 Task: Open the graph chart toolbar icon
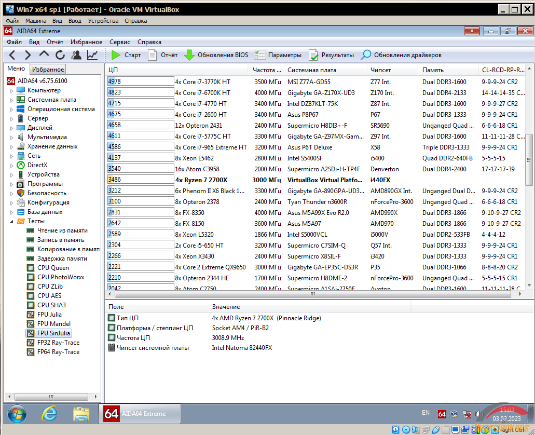pyautogui.click(x=92, y=55)
